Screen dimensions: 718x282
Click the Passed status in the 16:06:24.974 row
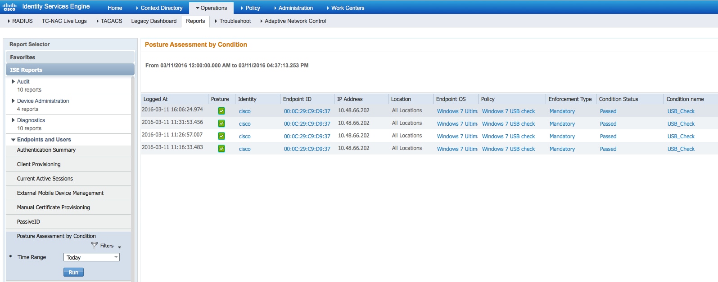[x=608, y=111]
